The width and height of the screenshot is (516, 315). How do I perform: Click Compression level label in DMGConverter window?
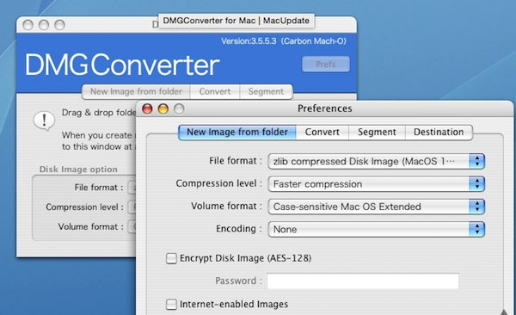pyautogui.click(x=84, y=207)
